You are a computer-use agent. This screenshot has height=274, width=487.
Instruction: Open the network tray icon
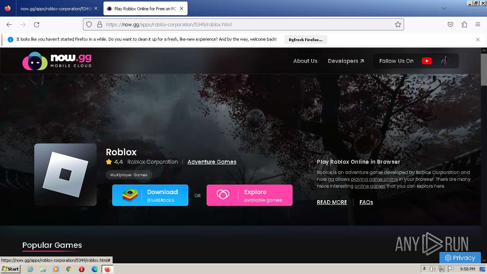tap(442, 269)
